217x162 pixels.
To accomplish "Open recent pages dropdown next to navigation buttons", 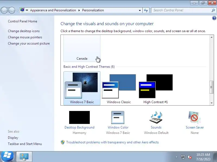I will pos(17,10).
